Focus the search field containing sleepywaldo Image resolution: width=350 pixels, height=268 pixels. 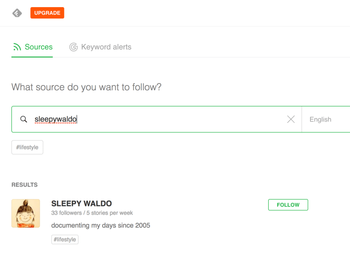point(156,120)
